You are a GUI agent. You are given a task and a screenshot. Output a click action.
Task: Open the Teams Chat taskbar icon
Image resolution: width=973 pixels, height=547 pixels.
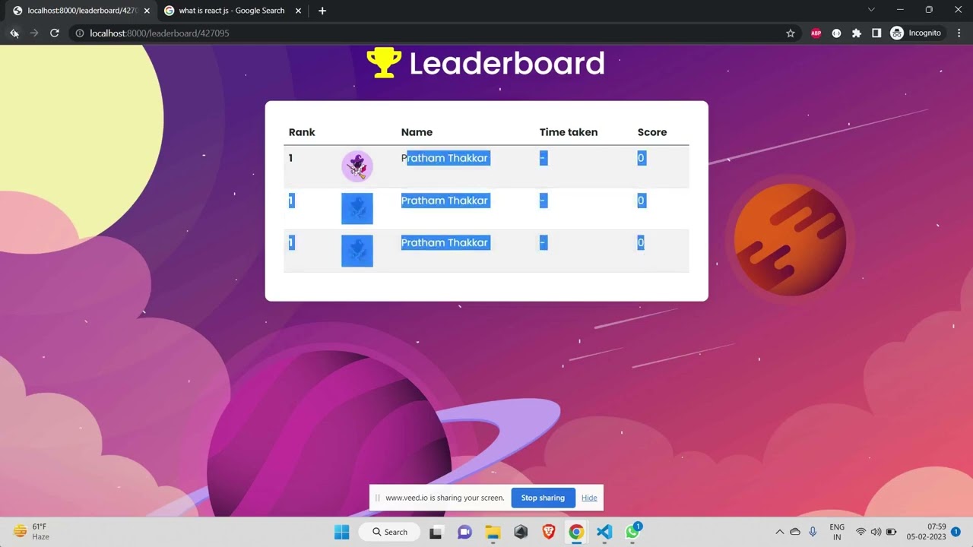(464, 532)
